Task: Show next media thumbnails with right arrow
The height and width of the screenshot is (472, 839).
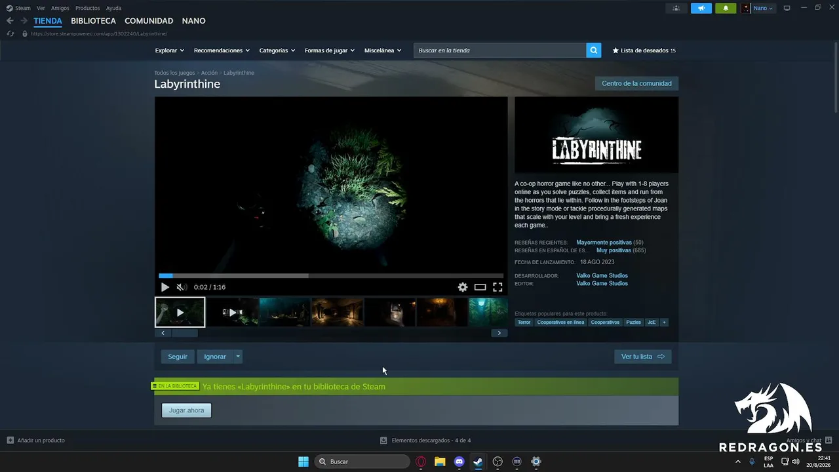Action: (499, 333)
